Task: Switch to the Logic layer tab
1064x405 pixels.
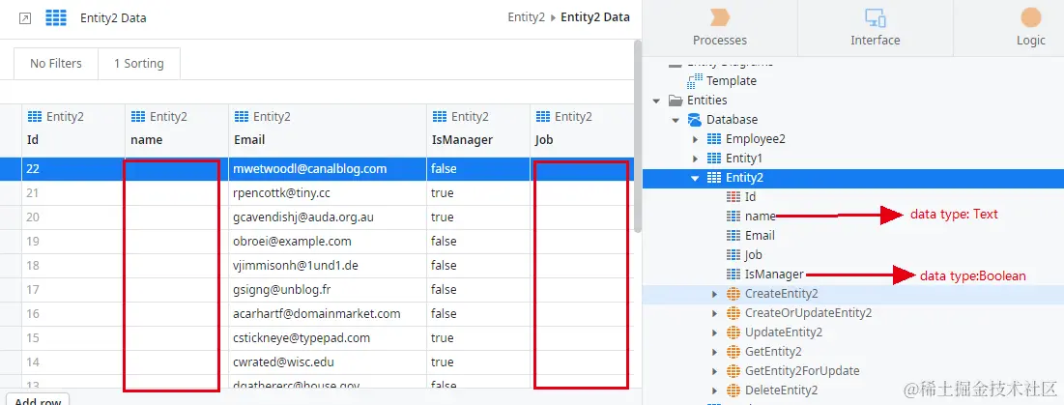Action: click(1031, 28)
